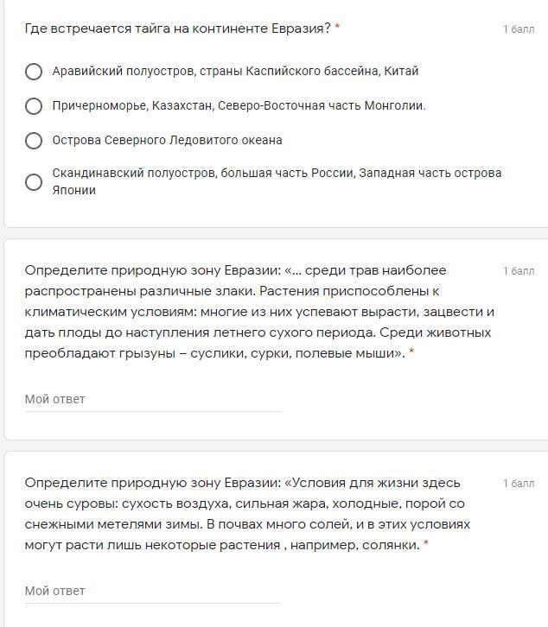Click the '1 балл' label of the grasses question

[519, 271]
